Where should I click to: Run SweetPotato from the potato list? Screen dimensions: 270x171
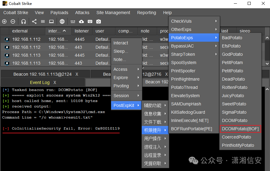tap(240, 104)
